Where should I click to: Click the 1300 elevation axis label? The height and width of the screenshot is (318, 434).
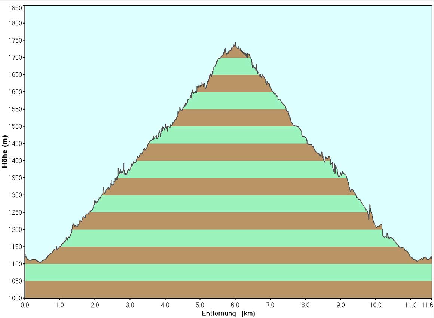[x=15, y=195]
